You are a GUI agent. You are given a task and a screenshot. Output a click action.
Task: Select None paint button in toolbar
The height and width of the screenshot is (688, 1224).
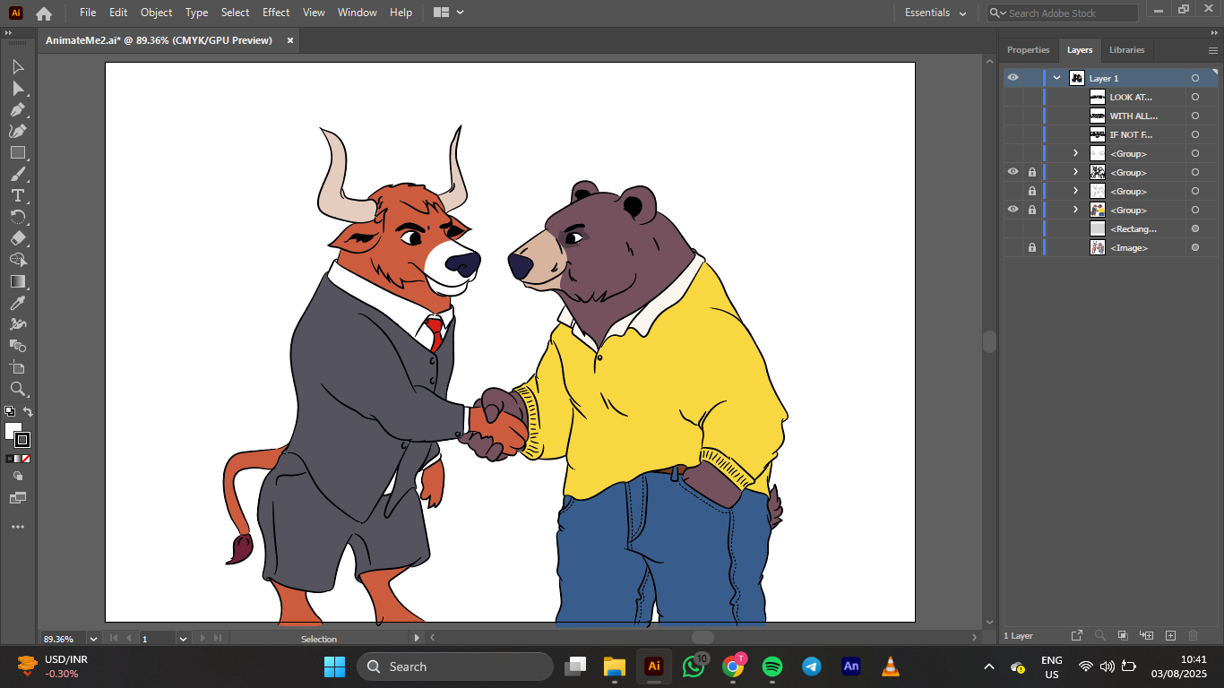26,459
